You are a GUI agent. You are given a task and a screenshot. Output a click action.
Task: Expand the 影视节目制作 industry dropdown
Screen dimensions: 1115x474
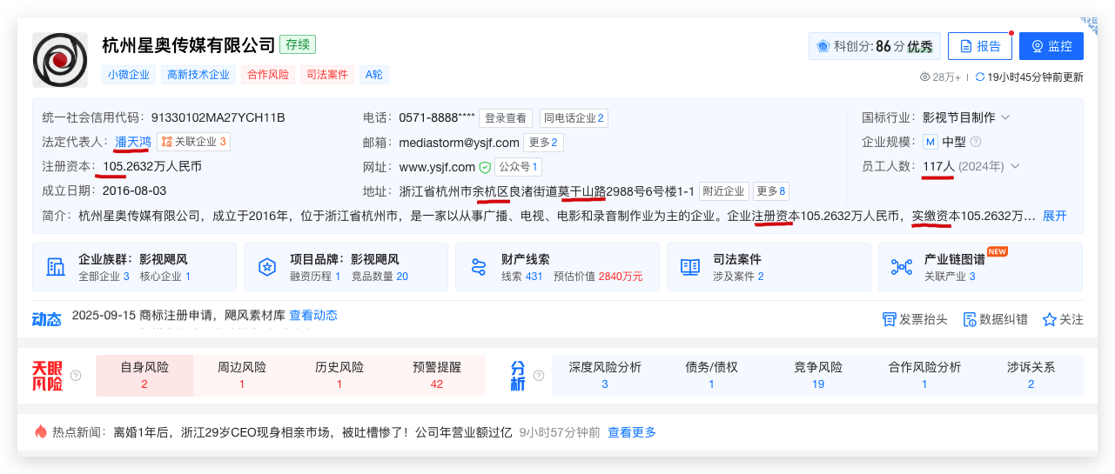click(1005, 117)
